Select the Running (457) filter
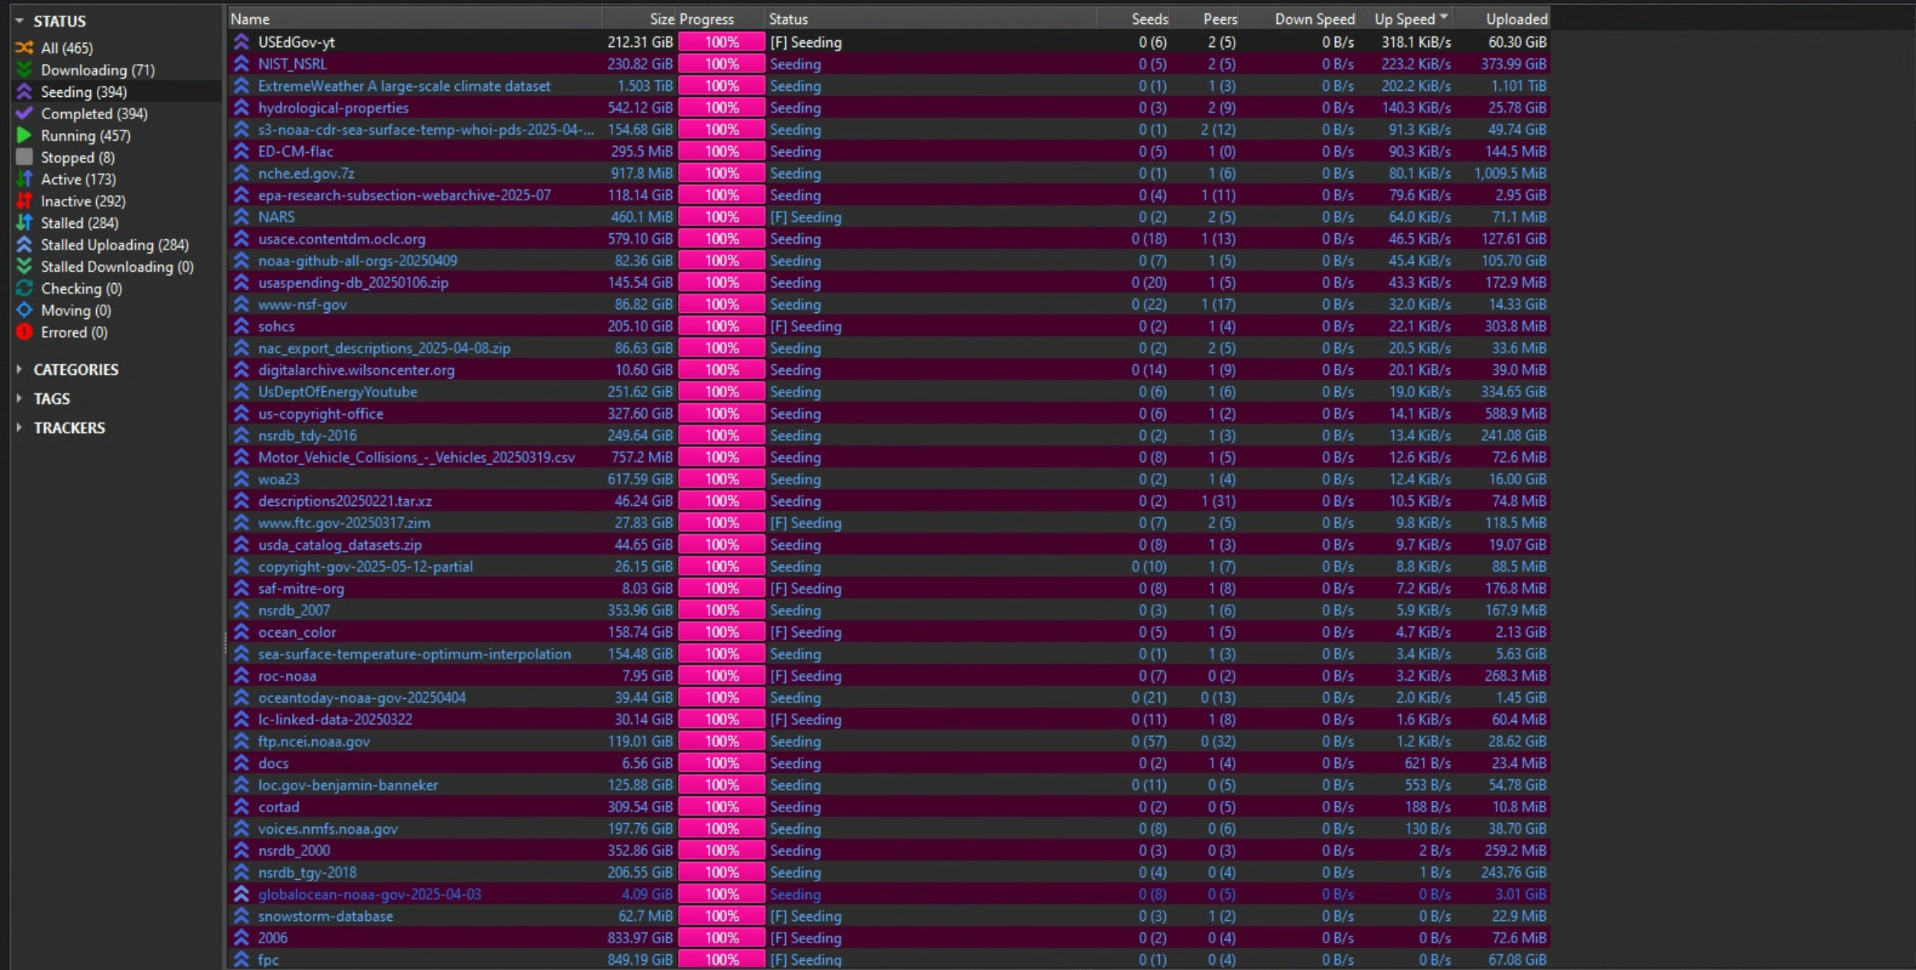The height and width of the screenshot is (970, 1916). click(x=116, y=135)
